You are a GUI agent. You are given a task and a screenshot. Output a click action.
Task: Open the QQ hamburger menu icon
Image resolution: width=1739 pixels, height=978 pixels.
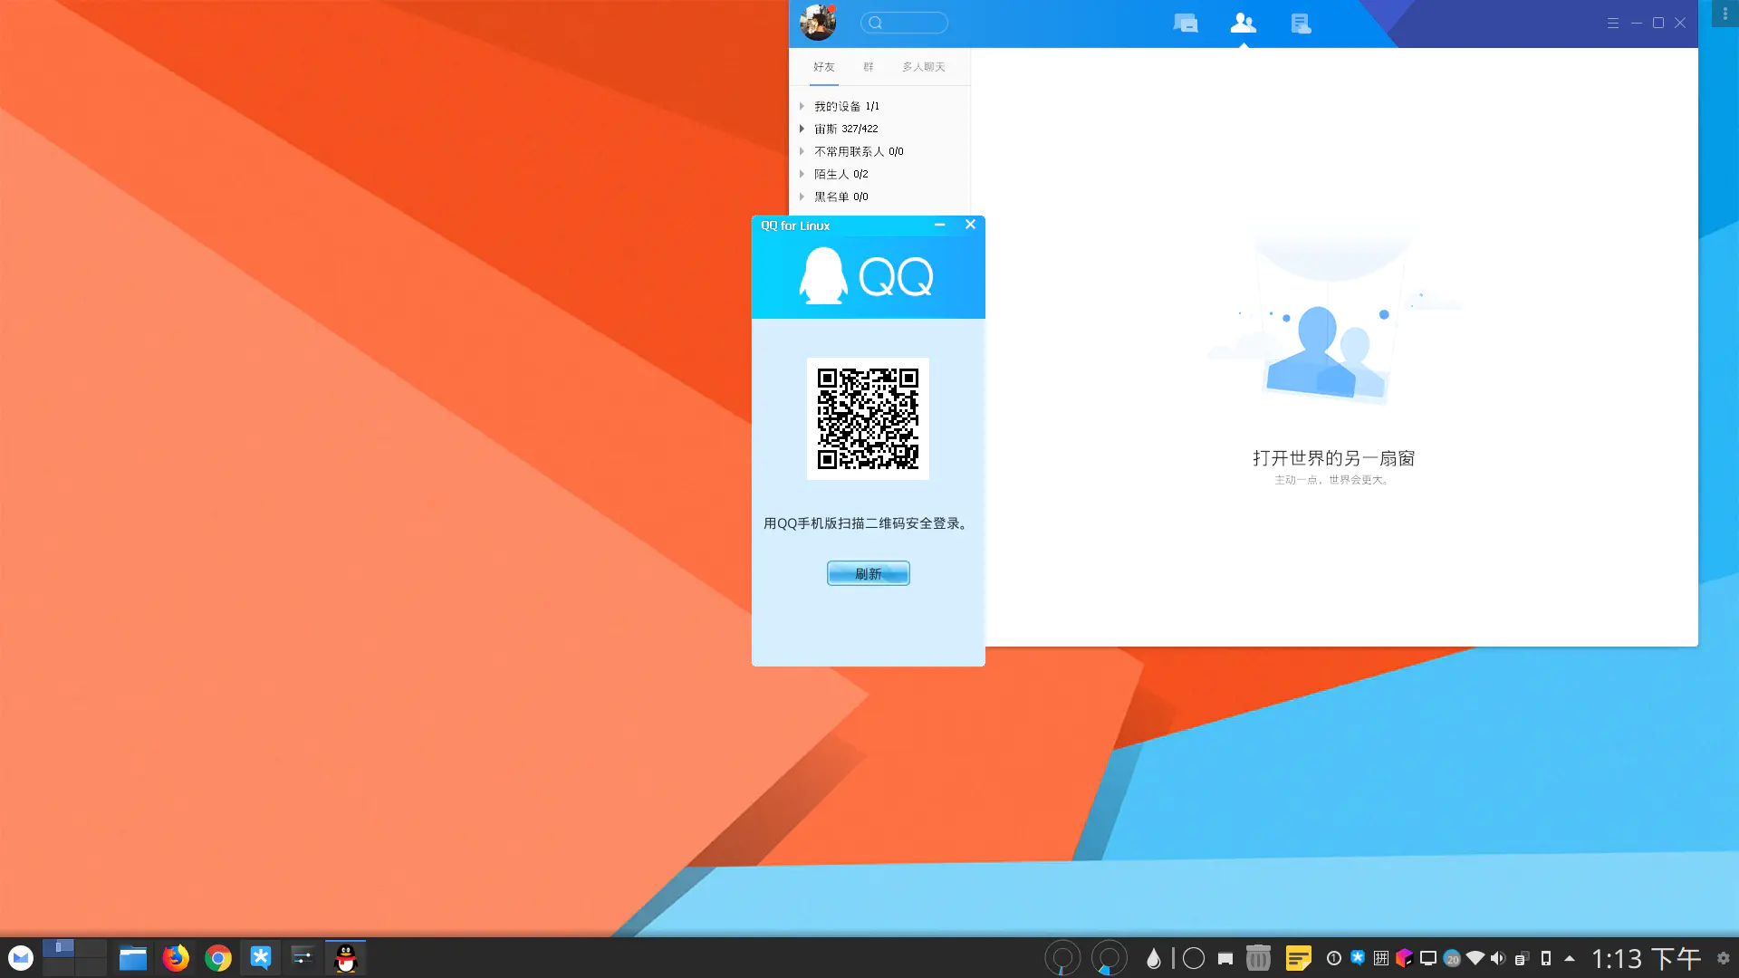pyautogui.click(x=1613, y=24)
